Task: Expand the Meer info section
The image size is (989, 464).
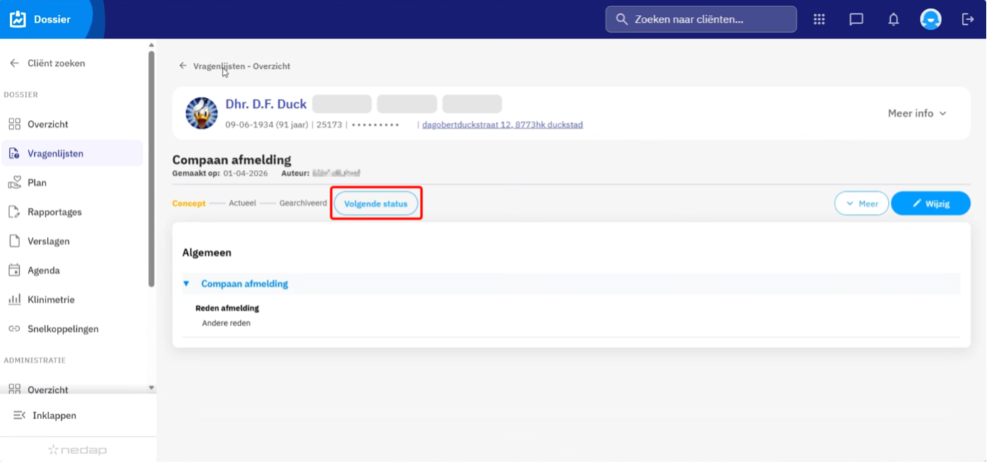Action: 917,114
